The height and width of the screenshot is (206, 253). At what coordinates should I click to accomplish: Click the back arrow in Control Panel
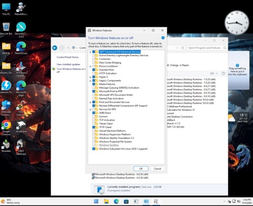55,48
